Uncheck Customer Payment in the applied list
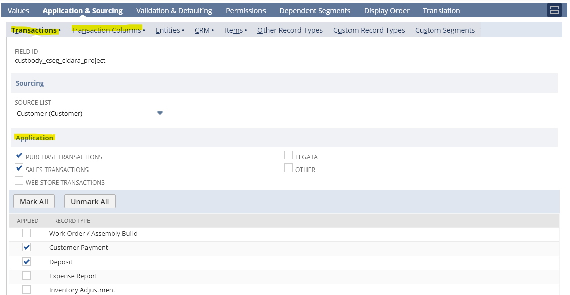570x295 pixels. (x=26, y=247)
